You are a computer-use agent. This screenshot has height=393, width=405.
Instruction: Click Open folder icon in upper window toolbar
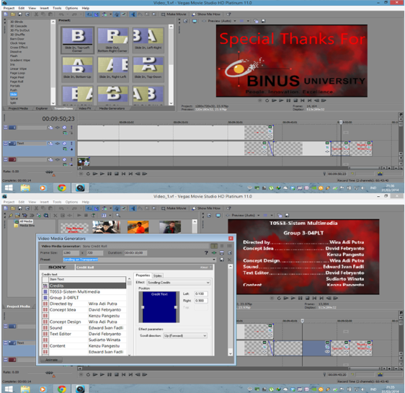pyautogui.click(x=13, y=14)
